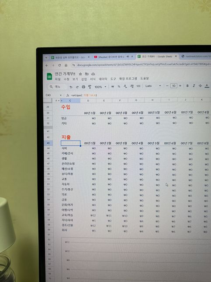211x282 pixels.
Task: Open the 삽입 menu
Action: pyautogui.click(x=84, y=79)
